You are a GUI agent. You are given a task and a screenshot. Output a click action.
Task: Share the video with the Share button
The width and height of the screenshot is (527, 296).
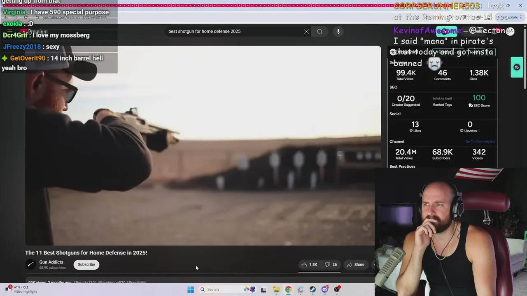(356, 265)
